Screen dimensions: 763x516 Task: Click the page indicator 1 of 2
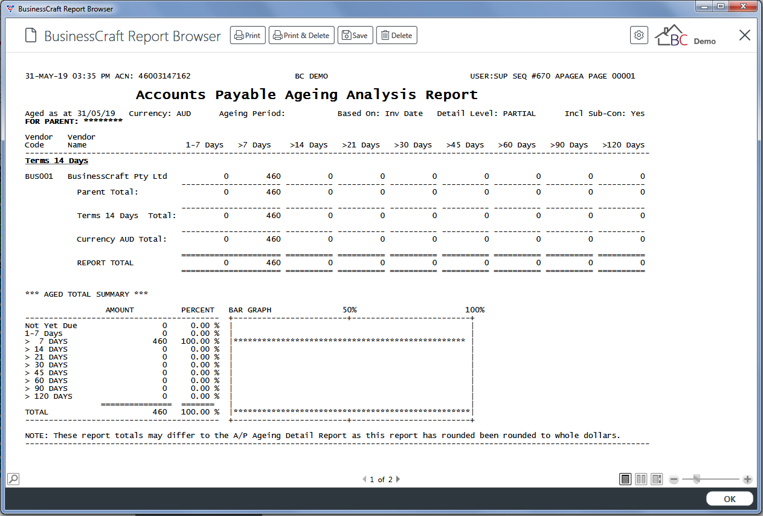coord(381,480)
